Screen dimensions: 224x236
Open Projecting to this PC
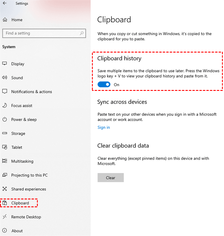point(29,175)
